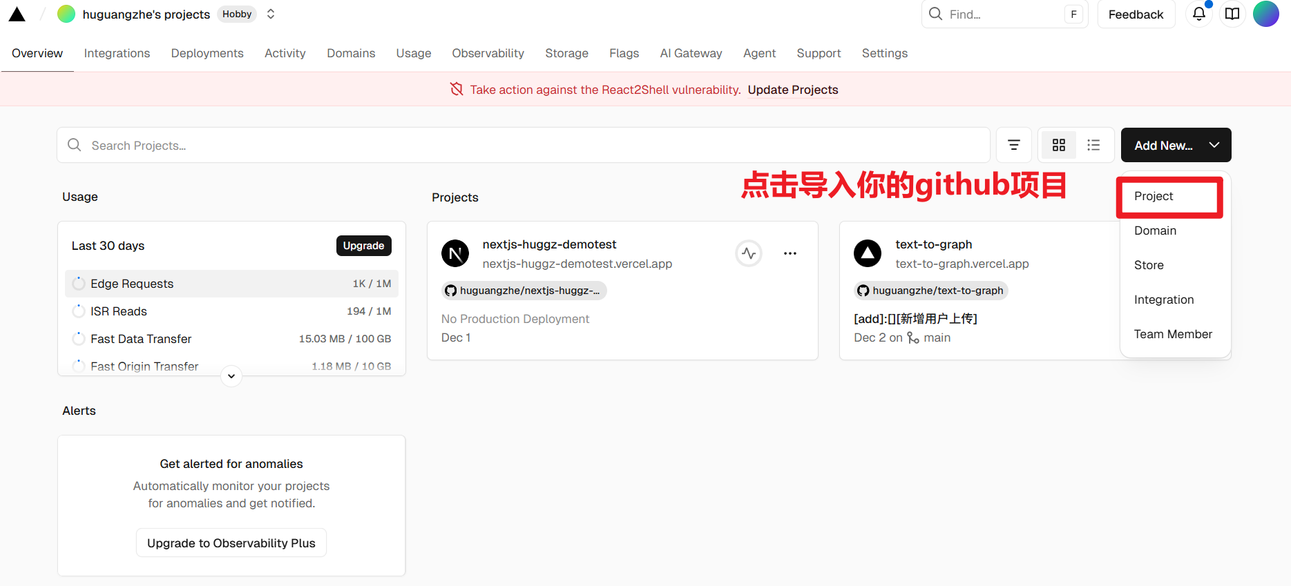The image size is (1291, 586).
Task: Open the project filter options icon
Action: click(x=1014, y=145)
